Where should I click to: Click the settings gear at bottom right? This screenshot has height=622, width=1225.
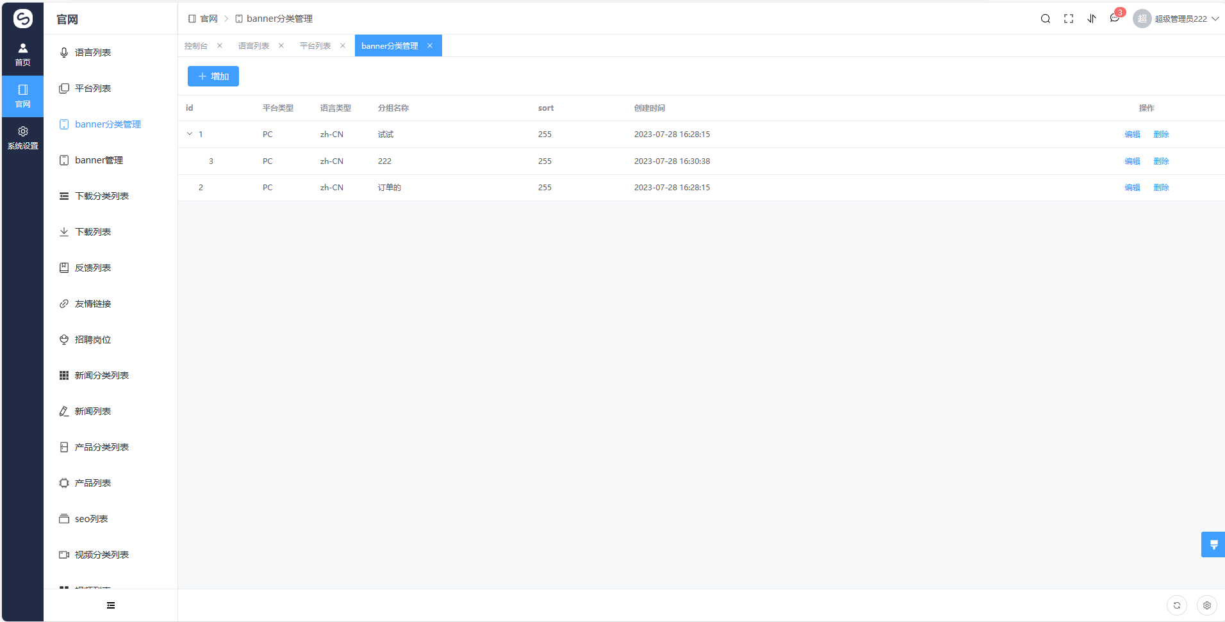tap(1207, 605)
